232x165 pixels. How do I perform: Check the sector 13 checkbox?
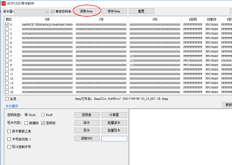click(7, 83)
